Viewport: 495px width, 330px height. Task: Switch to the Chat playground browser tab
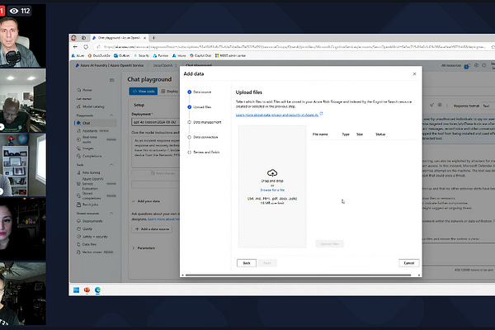[120, 38]
